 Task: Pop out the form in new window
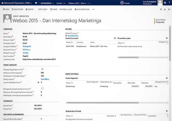[x=169, y=10]
